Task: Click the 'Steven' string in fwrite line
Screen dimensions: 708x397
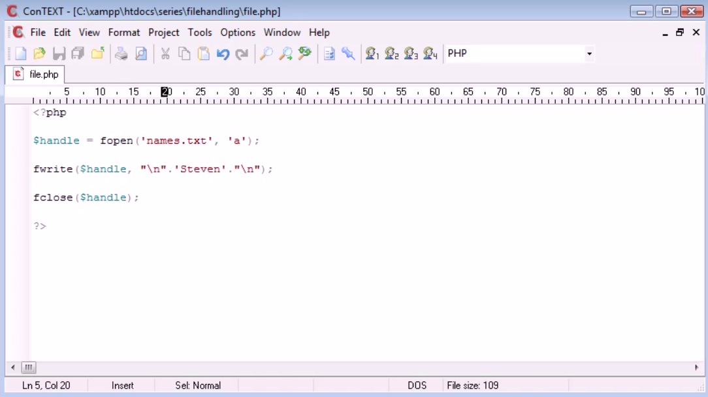Action: (x=200, y=169)
